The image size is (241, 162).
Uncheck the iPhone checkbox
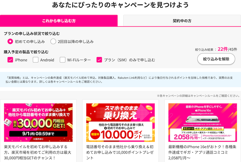coord(10,60)
